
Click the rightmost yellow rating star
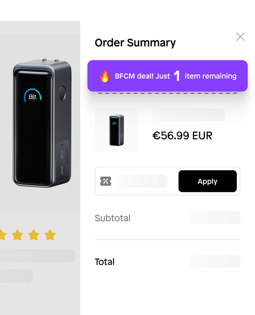pyautogui.click(x=50, y=235)
